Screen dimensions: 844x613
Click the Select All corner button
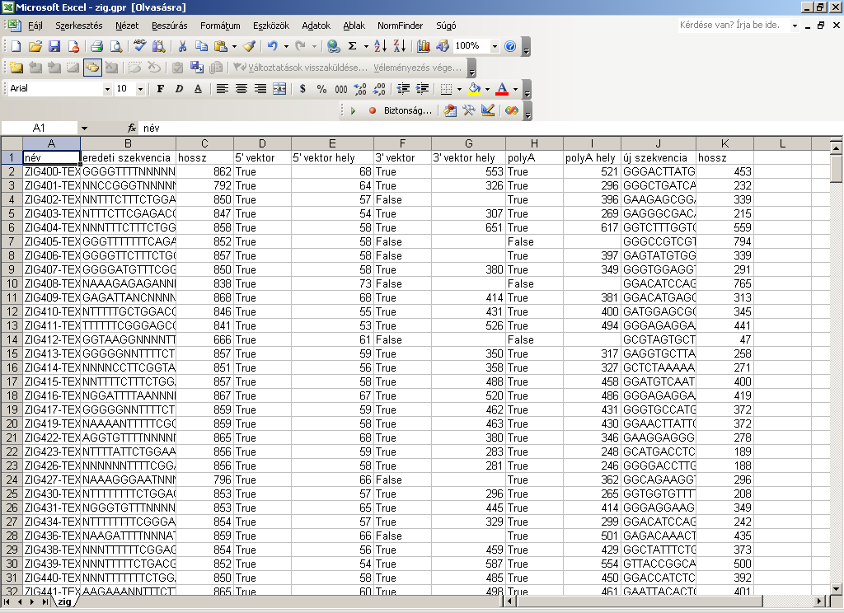(x=12, y=143)
